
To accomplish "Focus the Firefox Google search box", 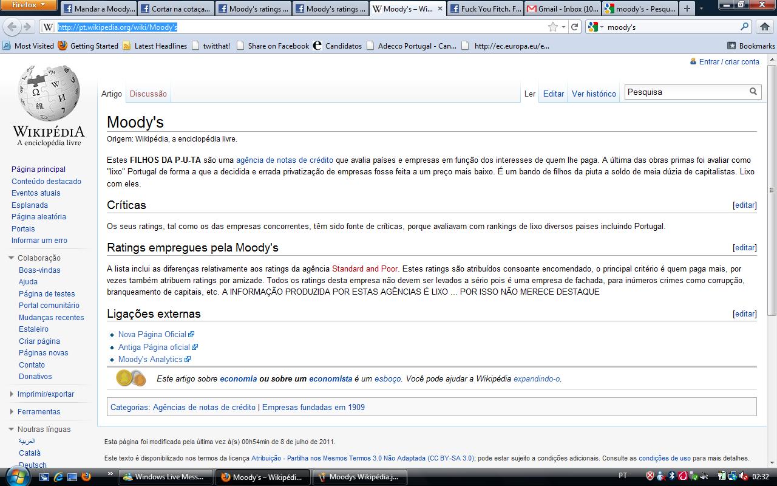I will 672,27.
